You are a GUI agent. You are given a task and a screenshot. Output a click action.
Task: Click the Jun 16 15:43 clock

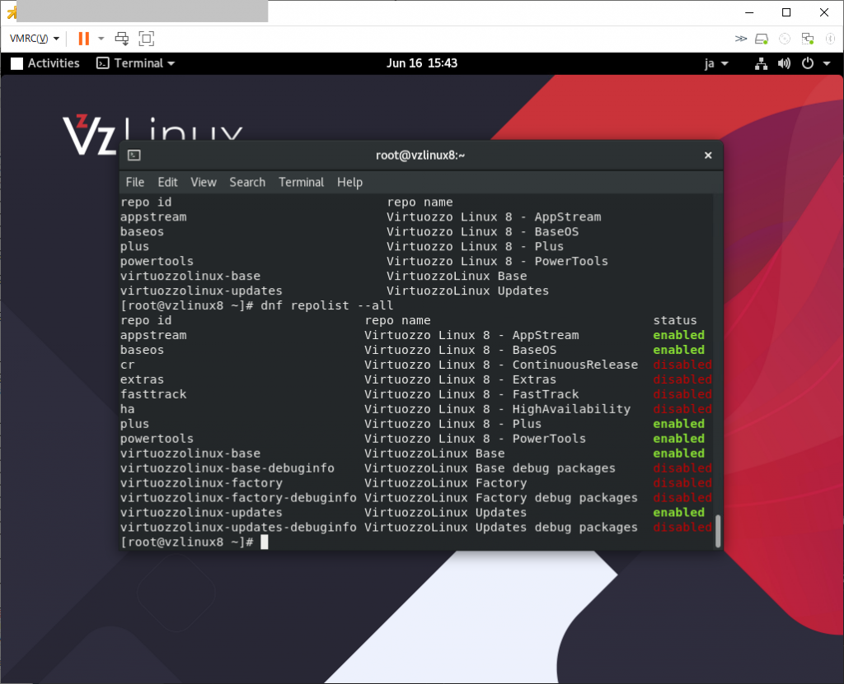(x=422, y=63)
